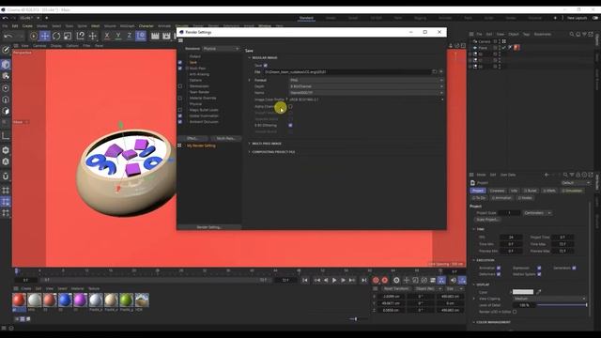Click the Undo arrow in toolbar
The image size is (601, 338).
[x=8, y=36]
